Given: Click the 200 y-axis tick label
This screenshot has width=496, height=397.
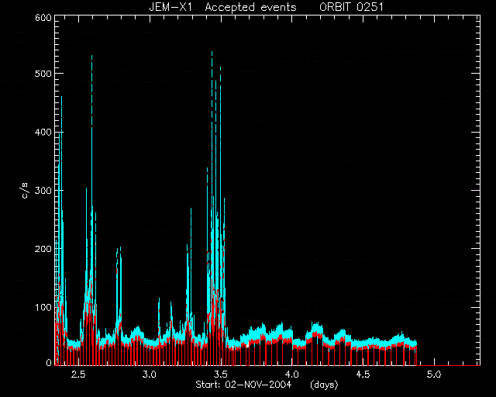Looking at the screenshot, I should pos(43,249).
